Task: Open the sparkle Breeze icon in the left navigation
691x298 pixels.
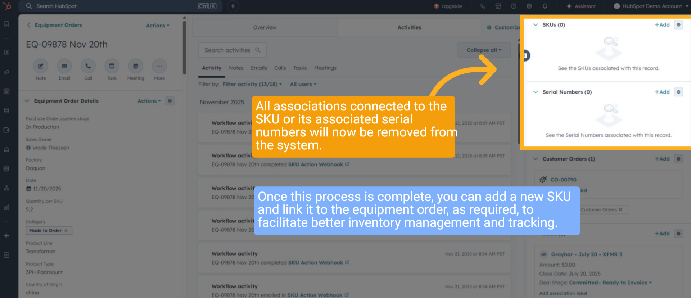Action: (6, 236)
